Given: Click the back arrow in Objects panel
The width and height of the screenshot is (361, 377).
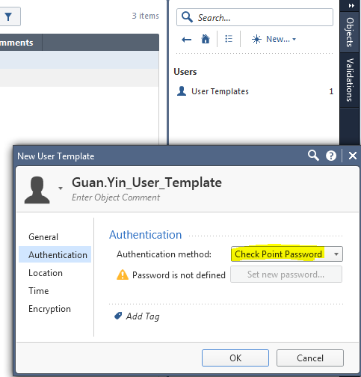Looking at the screenshot, I should click(x=186, y=40).
